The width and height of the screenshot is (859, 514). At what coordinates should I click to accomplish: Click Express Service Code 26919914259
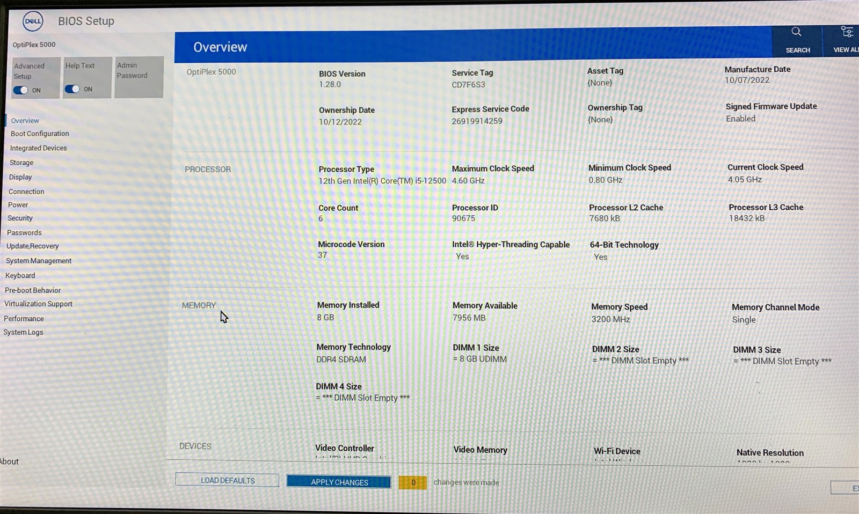coord(477,121)
